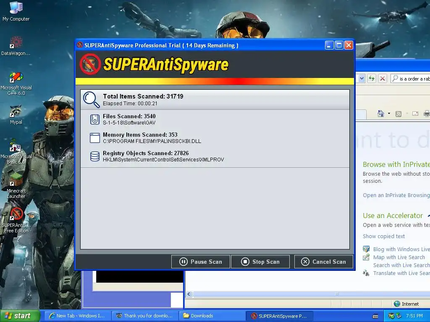Open the Home icon in Internet Explorer toolbar
The width and height of the screenshot is (430, 322).
point(380,113)
